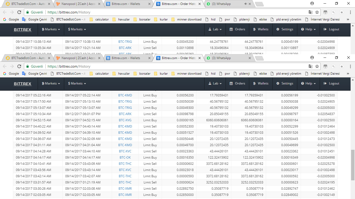Close the WhatsApp tab in the front window
Image resolution: width=355 pixels, height=199 pixels.
[x=250, y=58]
